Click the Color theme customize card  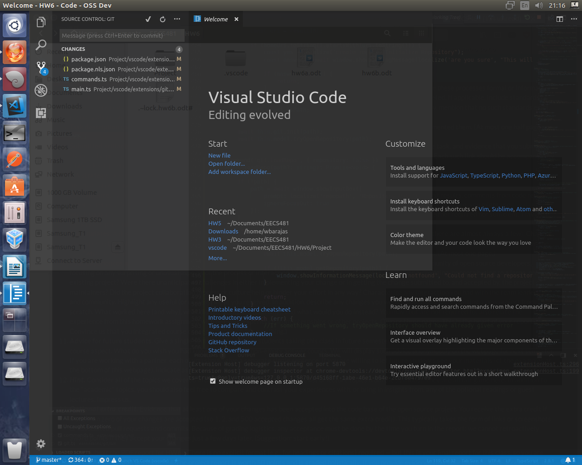click(x=474, y=239)
